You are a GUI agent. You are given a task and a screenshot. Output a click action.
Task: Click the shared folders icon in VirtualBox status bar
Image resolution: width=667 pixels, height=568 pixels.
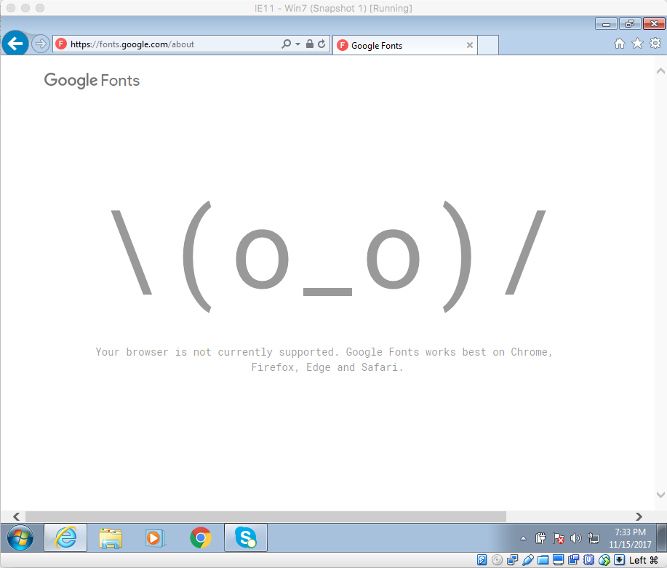click(543, 559)
